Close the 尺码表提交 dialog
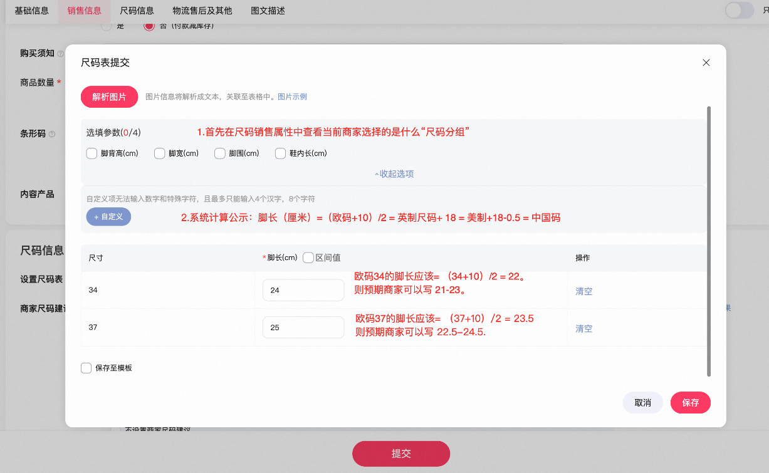The height and width of the screenshot is (473, 769). 706,63
